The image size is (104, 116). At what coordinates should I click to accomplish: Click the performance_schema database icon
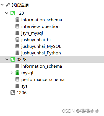pyautogui.click(x=17, y=79)
